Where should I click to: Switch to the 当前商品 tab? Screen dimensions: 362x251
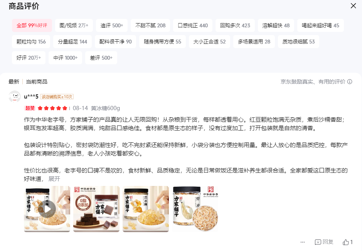pyautogui.click(x=37, y=82)
